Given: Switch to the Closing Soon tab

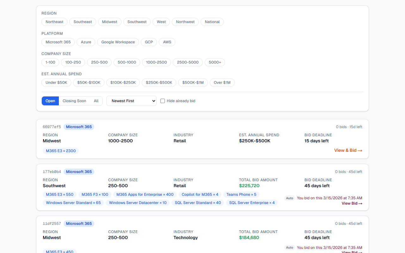Looking at the screenshot, I should click(74, 101).
